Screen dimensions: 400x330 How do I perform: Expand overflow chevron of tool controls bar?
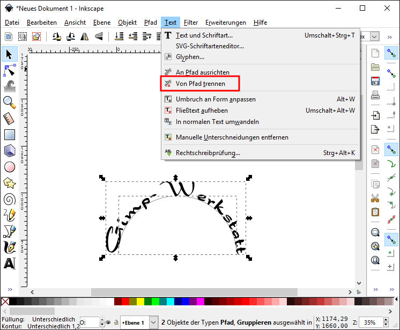(389, 37)
